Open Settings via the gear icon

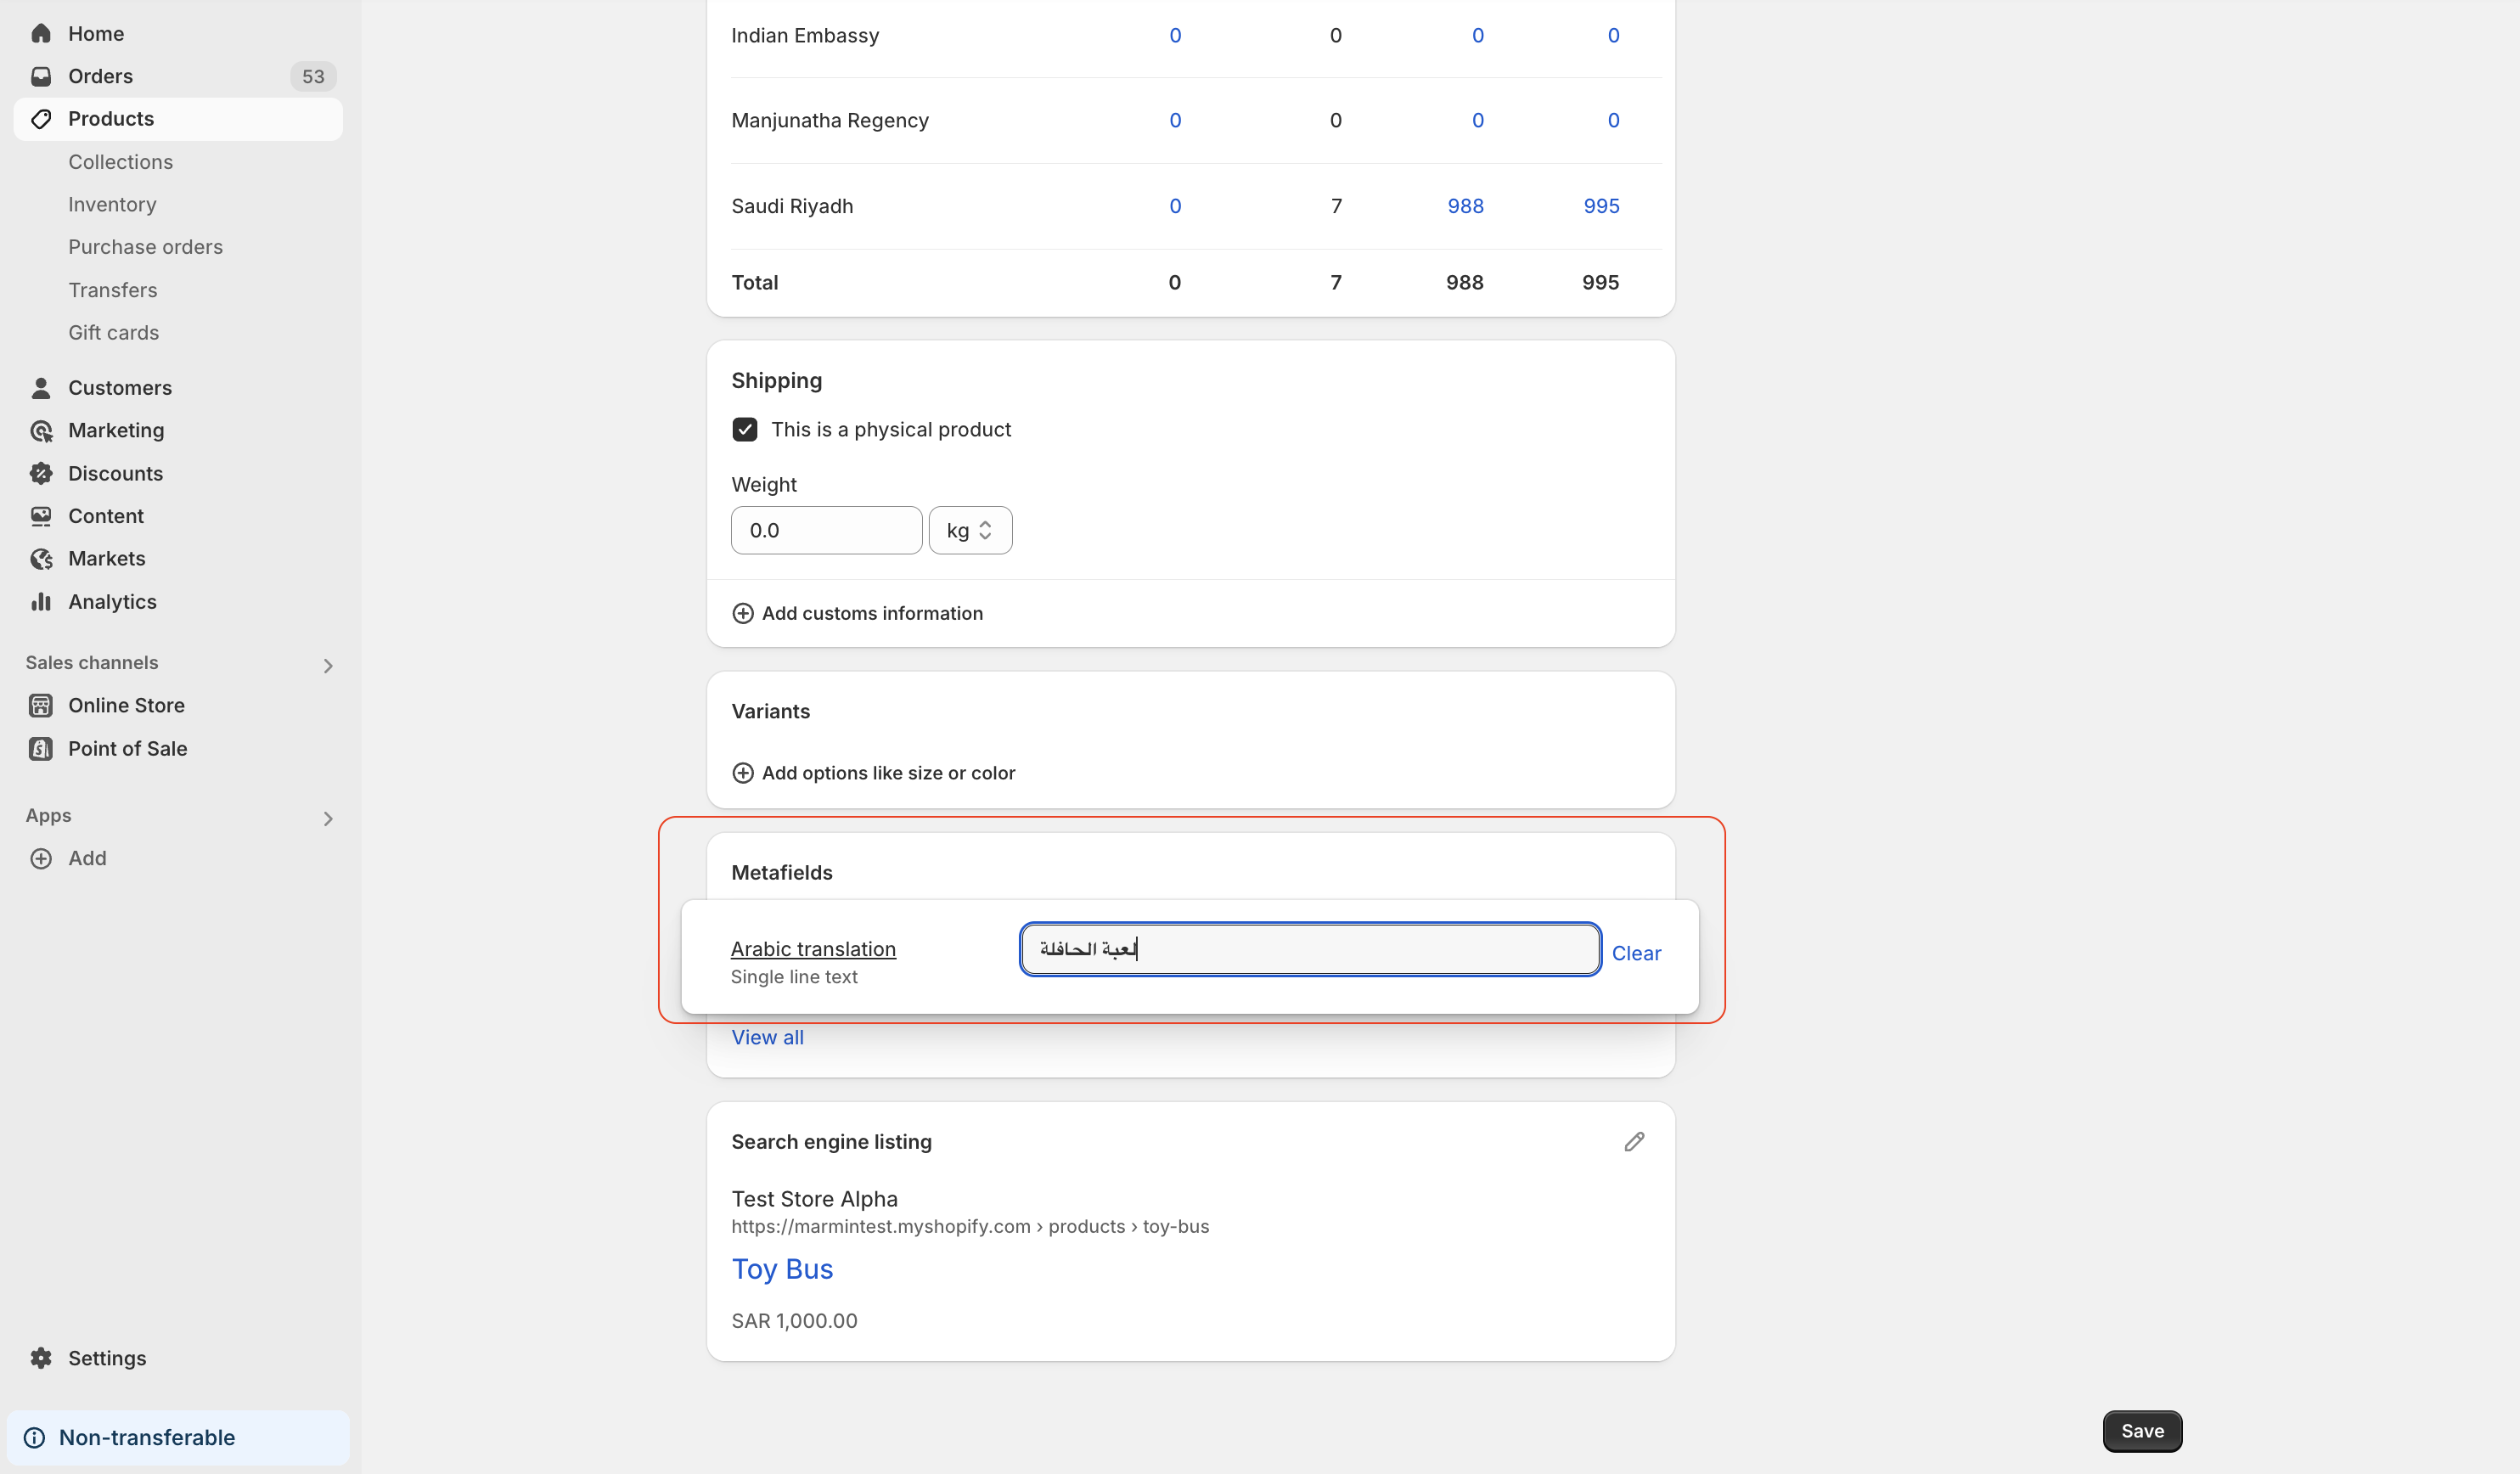[x=41, y=1358]
